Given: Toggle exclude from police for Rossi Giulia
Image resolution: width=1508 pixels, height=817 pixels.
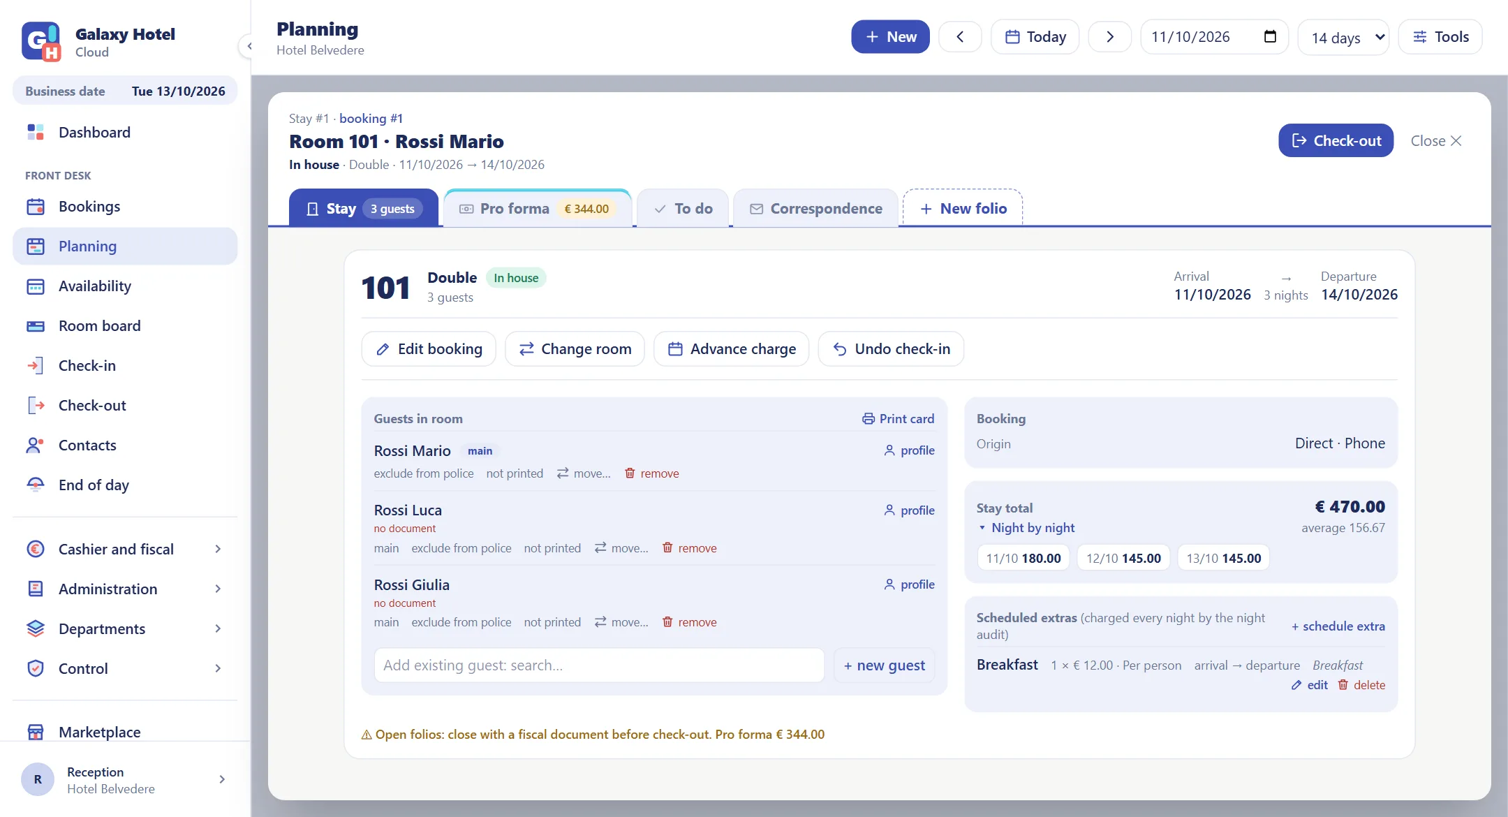Looking at the screenshot, I should 461,622.
